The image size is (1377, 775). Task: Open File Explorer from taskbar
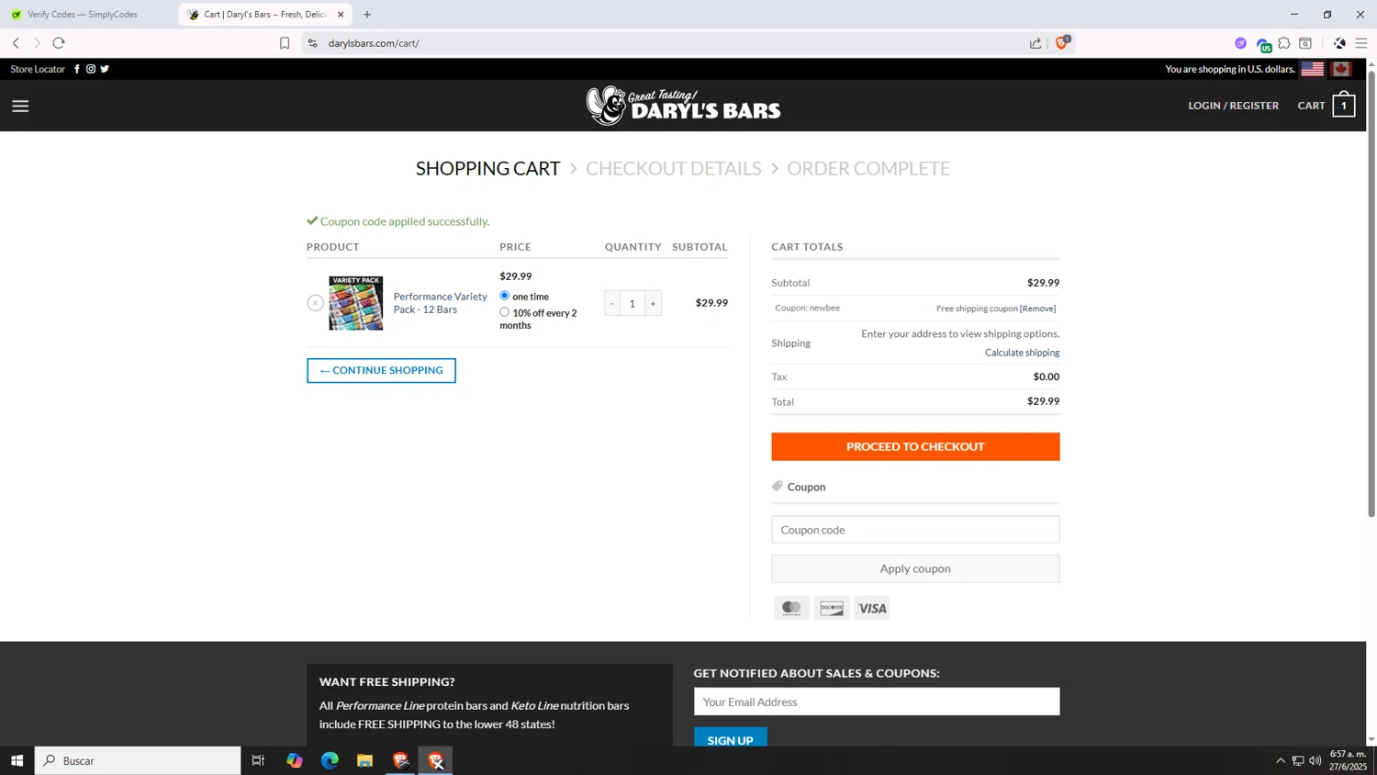364,760
